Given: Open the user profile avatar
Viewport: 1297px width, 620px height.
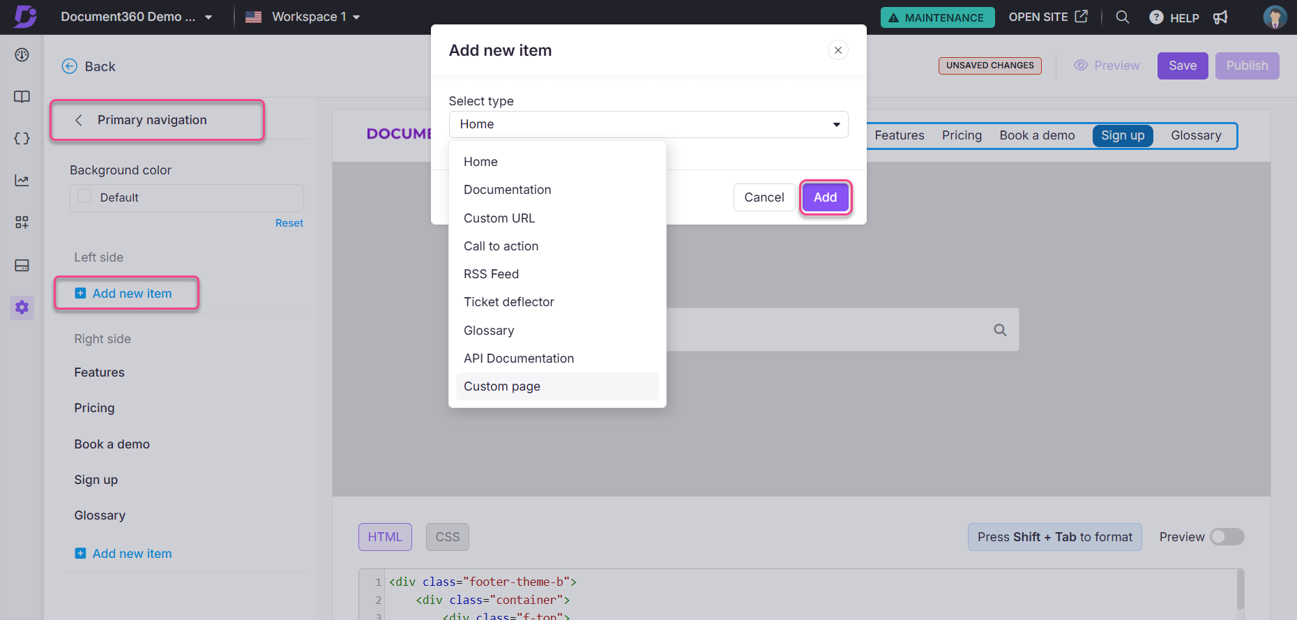Looking at the screenshot, I should click(1275, 17).
